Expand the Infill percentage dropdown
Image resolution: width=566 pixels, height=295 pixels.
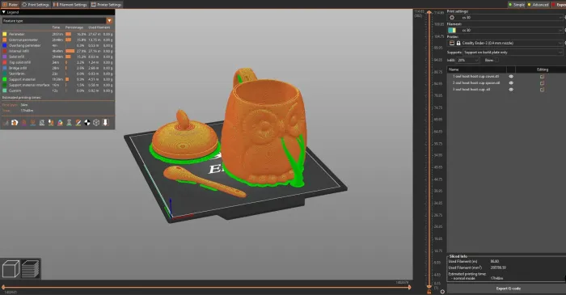tap(468, 61)
